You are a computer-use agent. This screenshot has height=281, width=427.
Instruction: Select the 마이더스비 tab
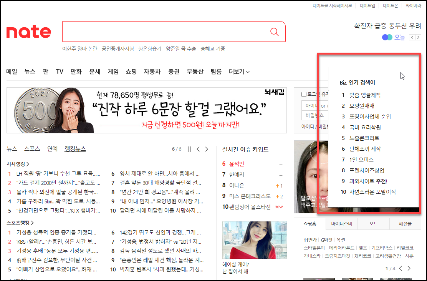(341, 224)
